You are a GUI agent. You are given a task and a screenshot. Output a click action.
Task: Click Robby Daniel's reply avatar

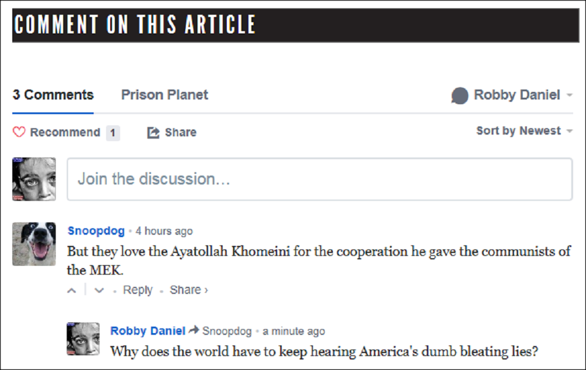point(83,339)
